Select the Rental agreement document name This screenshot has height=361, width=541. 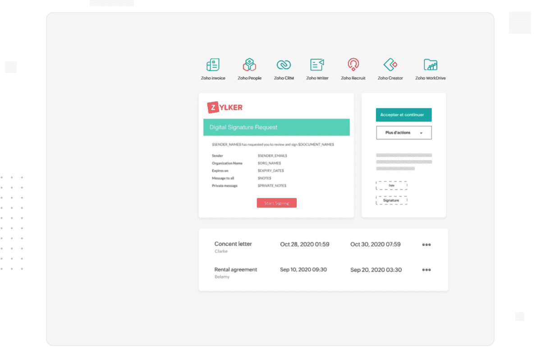pyautogui.click(x=236, y=269)
